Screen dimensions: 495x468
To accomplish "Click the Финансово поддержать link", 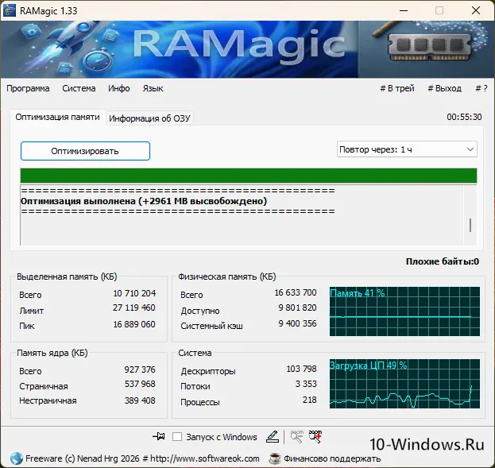I will click(x=332, y=458).
